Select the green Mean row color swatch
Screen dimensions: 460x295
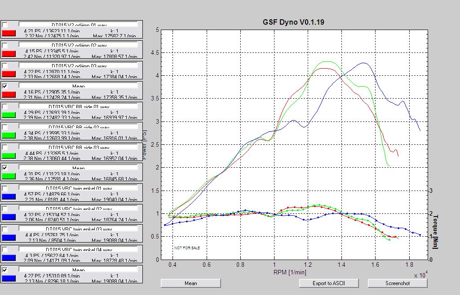tap(9, 176)
